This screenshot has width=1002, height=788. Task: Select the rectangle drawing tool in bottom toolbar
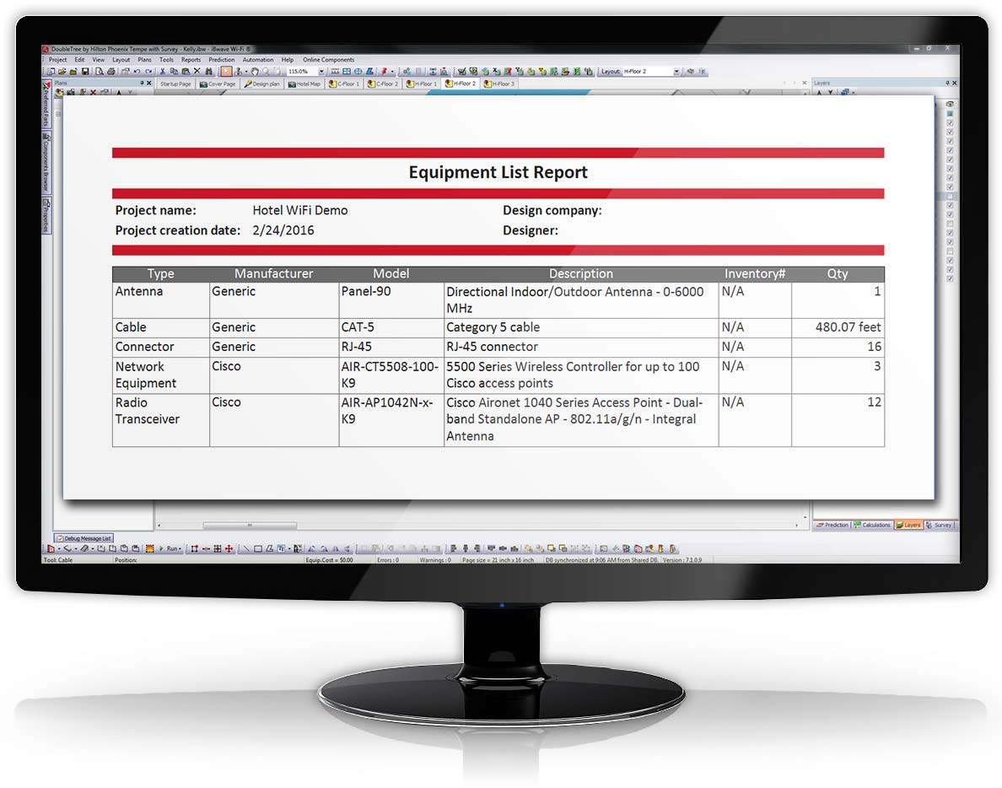click(258, 549)
